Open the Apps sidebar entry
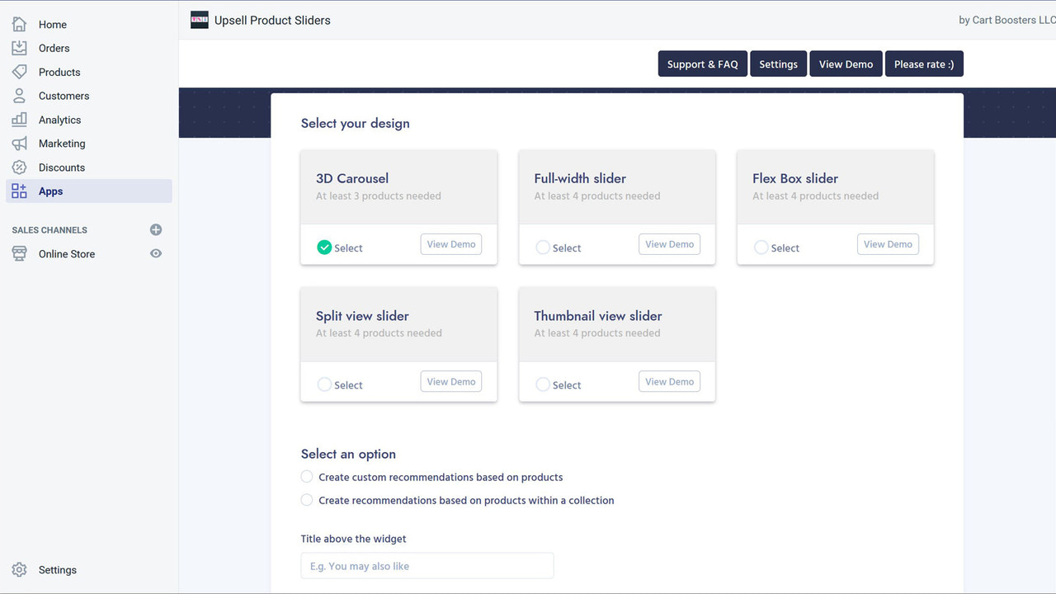1056x594 pixels. click(50, 191)
